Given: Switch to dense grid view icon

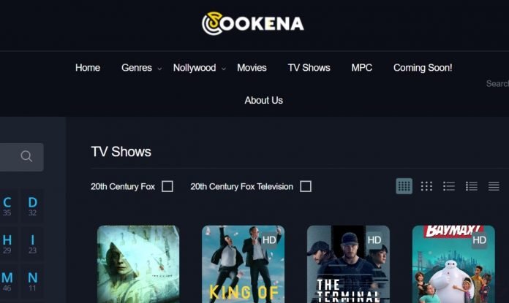Looking at the screenshot, I should pyautogui.click(x=404, y=186).
